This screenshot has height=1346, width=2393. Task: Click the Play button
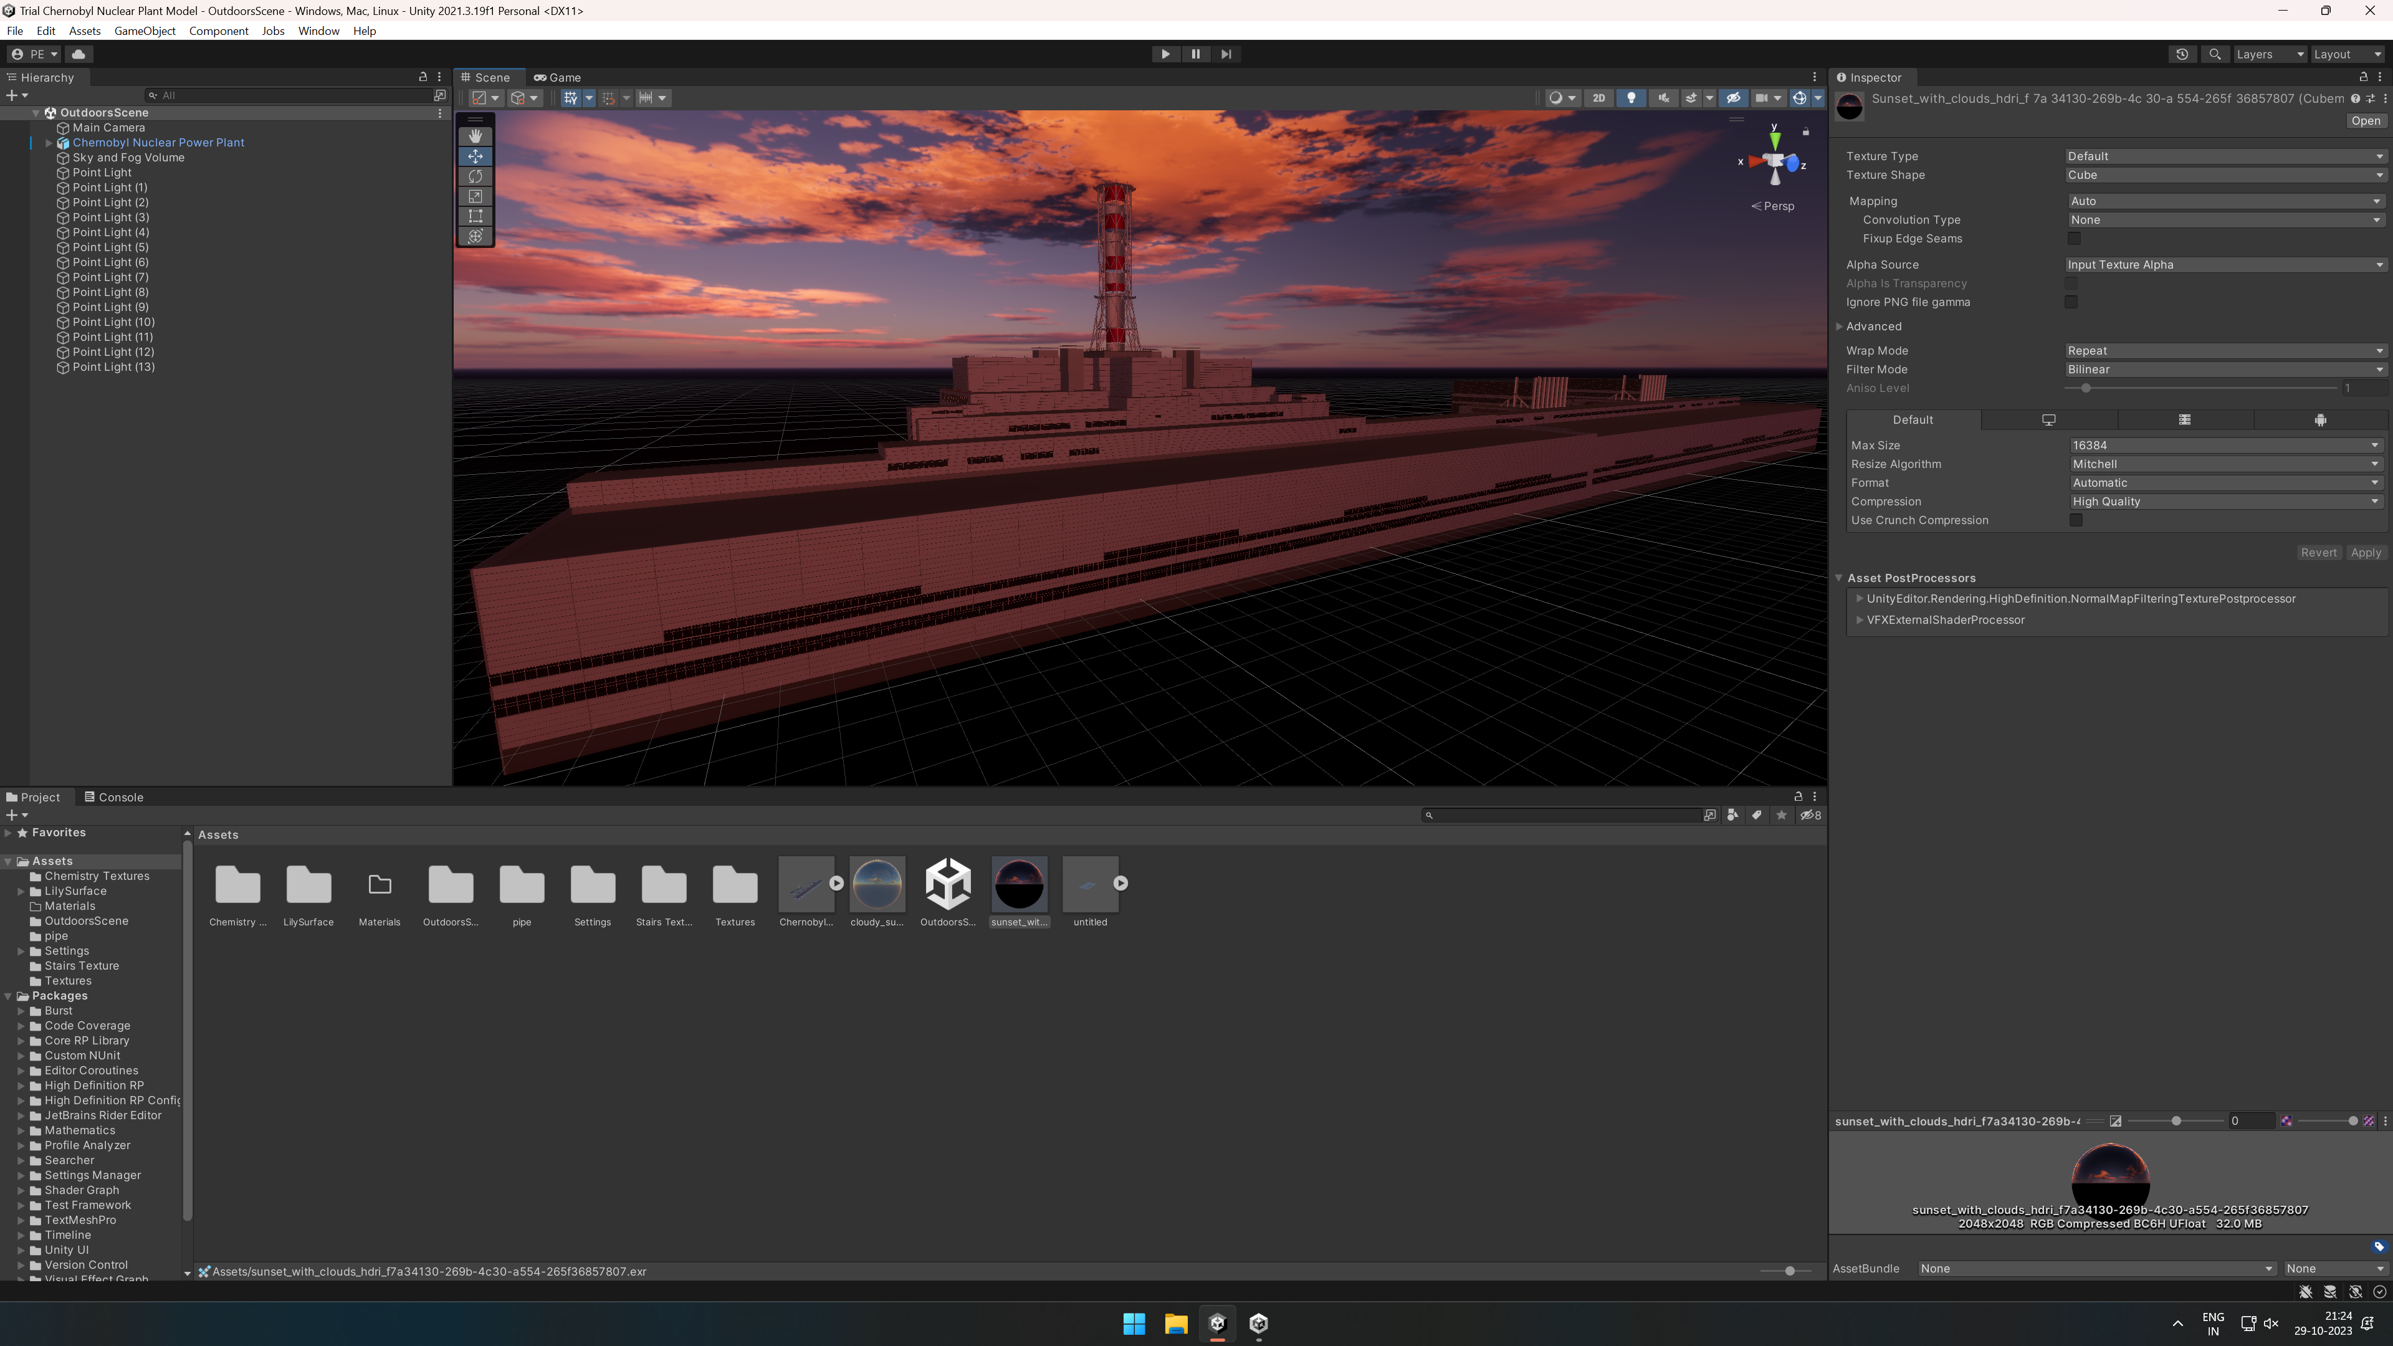coord(1165,54)
